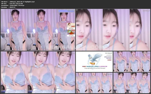Click the File Name label
151x94 pixels.
(x=4, y=2)
